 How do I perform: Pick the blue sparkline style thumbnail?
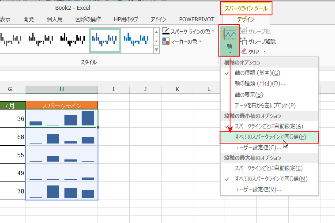point(135,40)
